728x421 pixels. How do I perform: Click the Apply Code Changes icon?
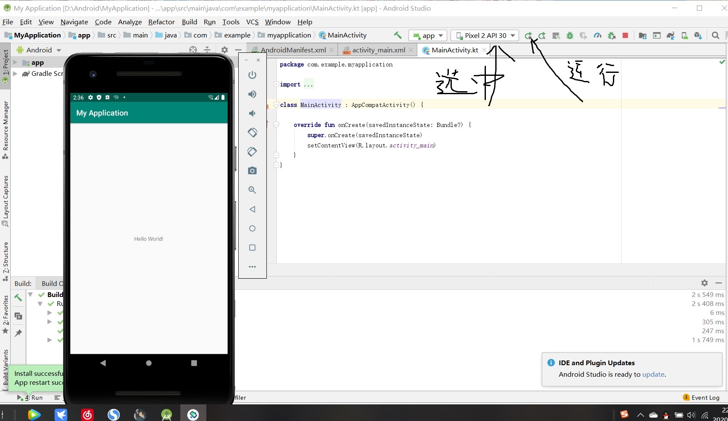[x=556, y=36]
